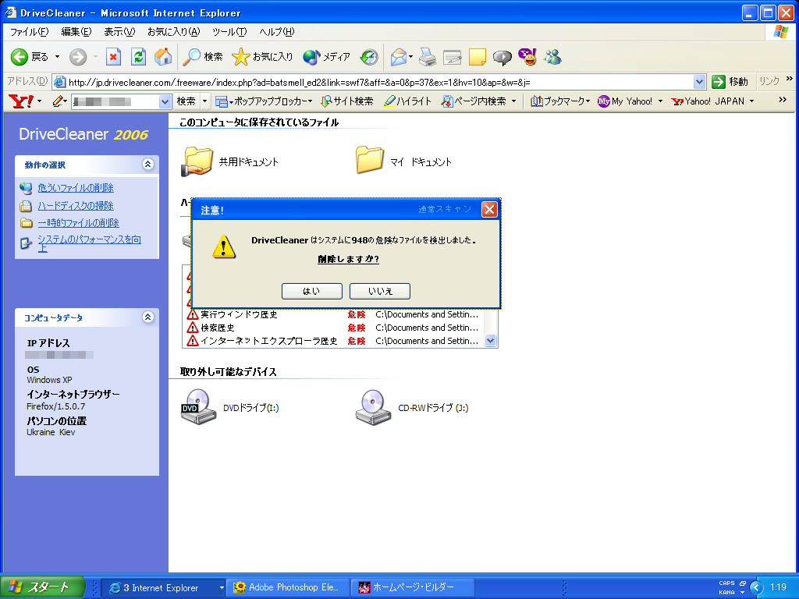Open the My Yahoo! toolbar item

tap(626, 101)
